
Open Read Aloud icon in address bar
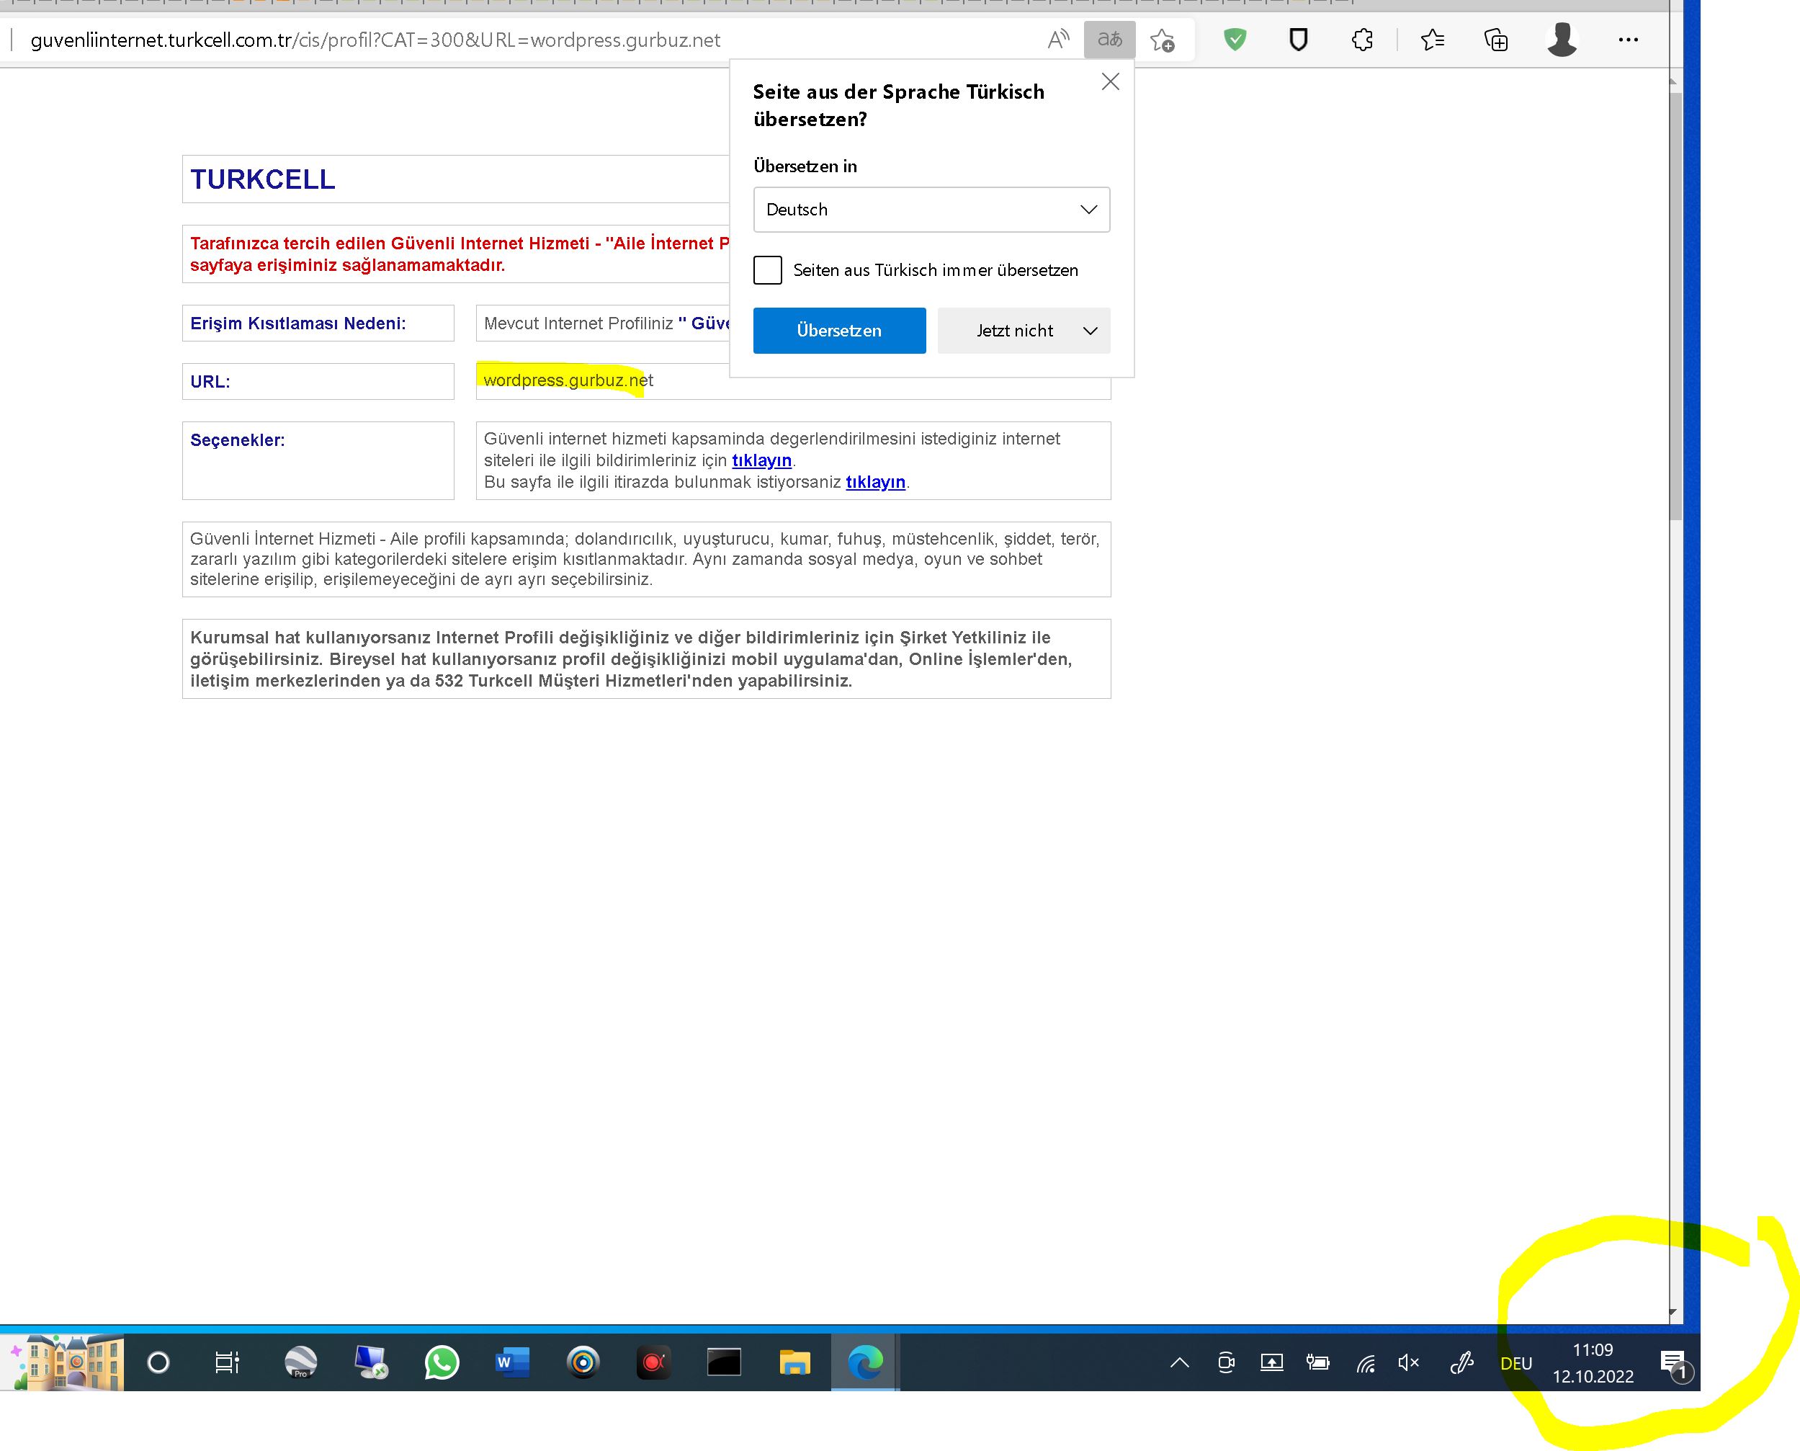(1058, 40)
